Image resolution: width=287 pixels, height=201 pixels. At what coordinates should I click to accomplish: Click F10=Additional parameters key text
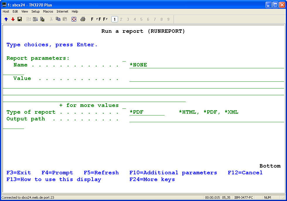tap(173, 173)
